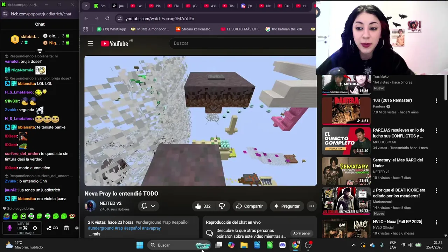This screenshot has width=448, height=252.
Task: Click 'Abrir panel' for live chat replay
Action: point(302,233)
